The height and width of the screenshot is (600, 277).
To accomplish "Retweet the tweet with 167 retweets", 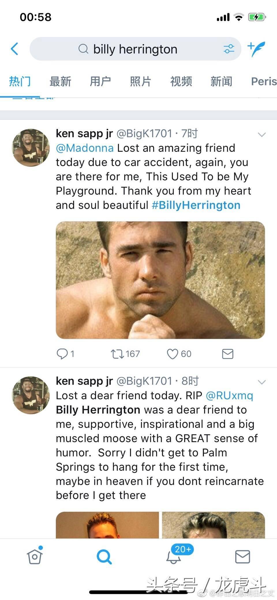I will pos(117,354).
